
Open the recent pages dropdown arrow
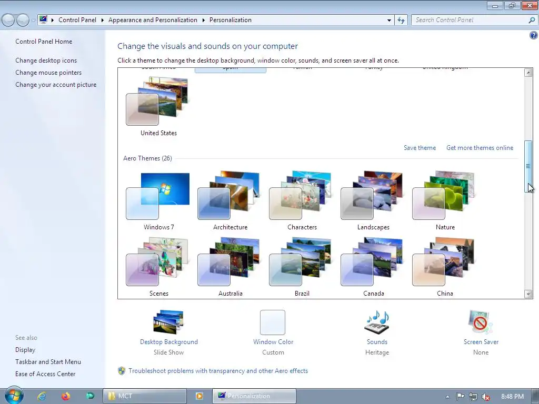point(33,21)
